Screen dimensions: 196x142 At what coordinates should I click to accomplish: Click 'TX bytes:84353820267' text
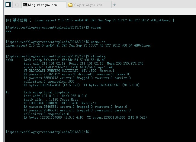(x=101, y=85)
